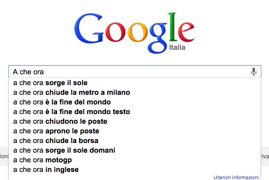Click the partially hidden link ending in "ioni"
This screenshot has height=180, width=269.
tap(4, 156)
